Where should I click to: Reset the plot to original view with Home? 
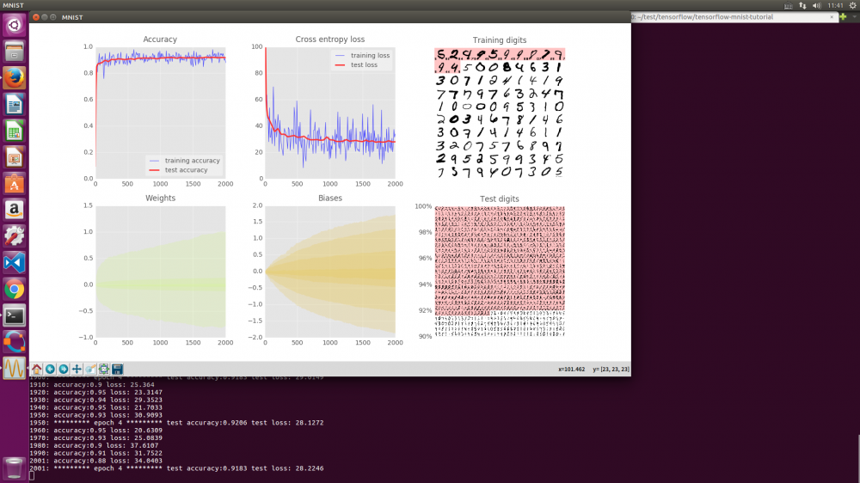[x=36, y=369]
